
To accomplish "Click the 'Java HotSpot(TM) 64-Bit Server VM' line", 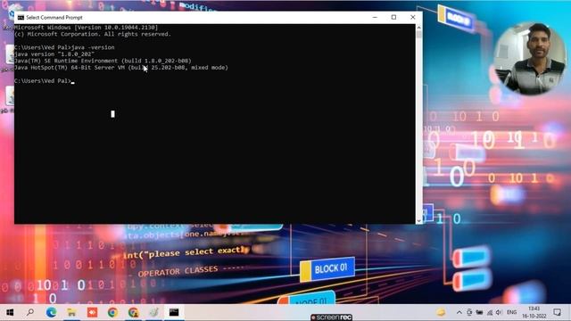I will click(x=121, y=68).
